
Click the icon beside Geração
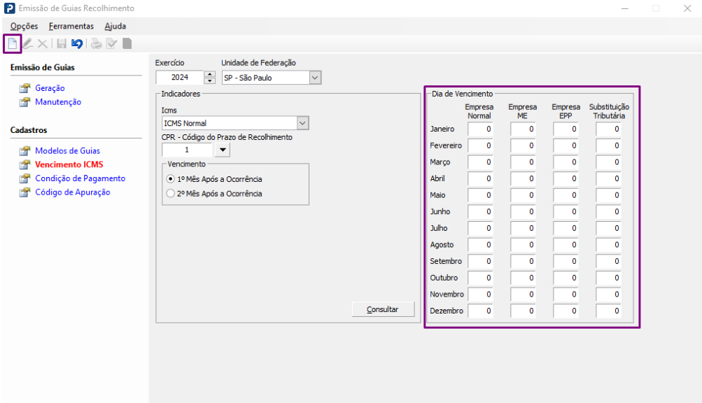(x=24, y=88)
